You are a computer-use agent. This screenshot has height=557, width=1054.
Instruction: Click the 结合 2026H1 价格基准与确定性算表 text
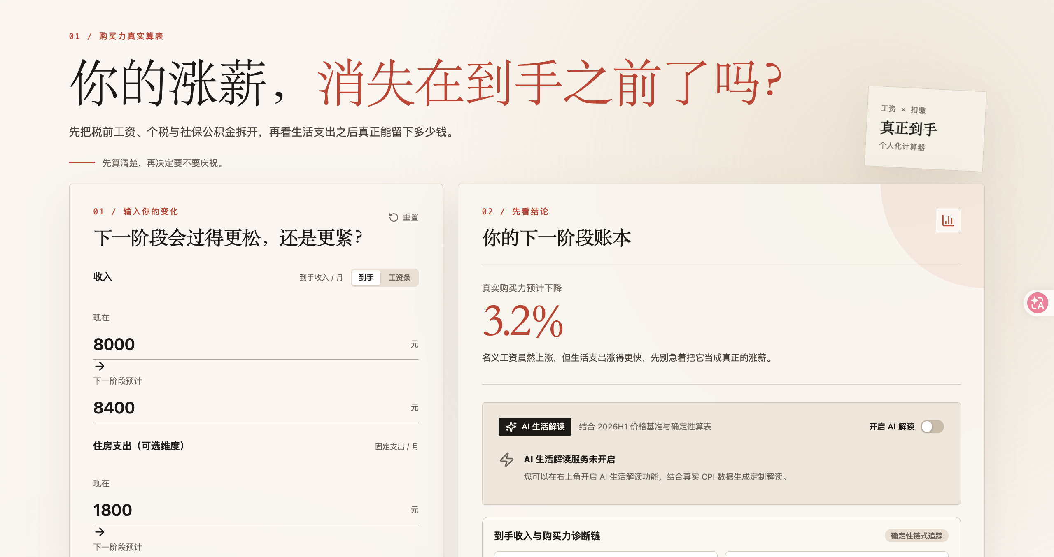tap(645, 427)
